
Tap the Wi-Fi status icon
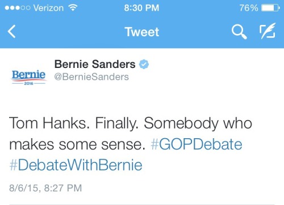tap(73, 8)
